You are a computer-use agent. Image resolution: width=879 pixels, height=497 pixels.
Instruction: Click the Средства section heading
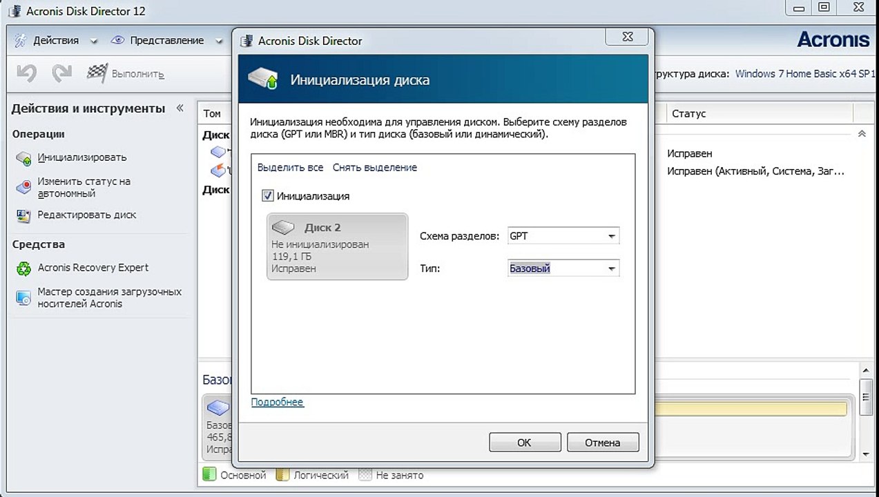tap(39, 244)
